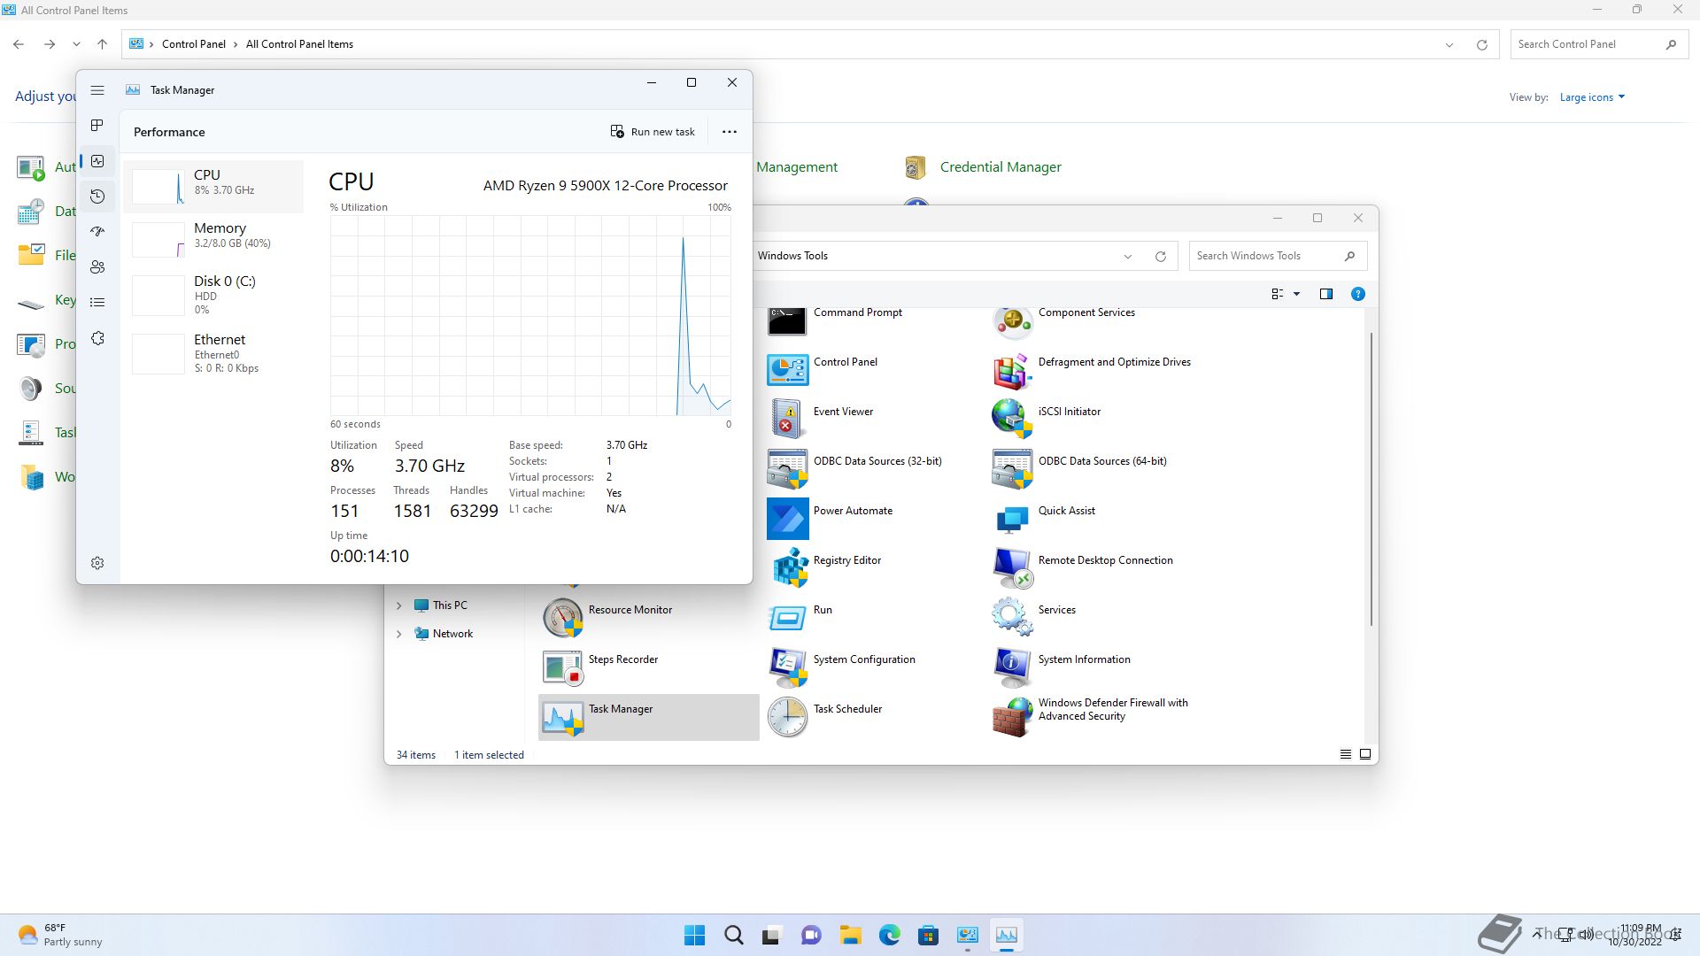Open Users page in Task Manager sidebar
Viewport: 1700px width, 956px height.
coord(97,267)
